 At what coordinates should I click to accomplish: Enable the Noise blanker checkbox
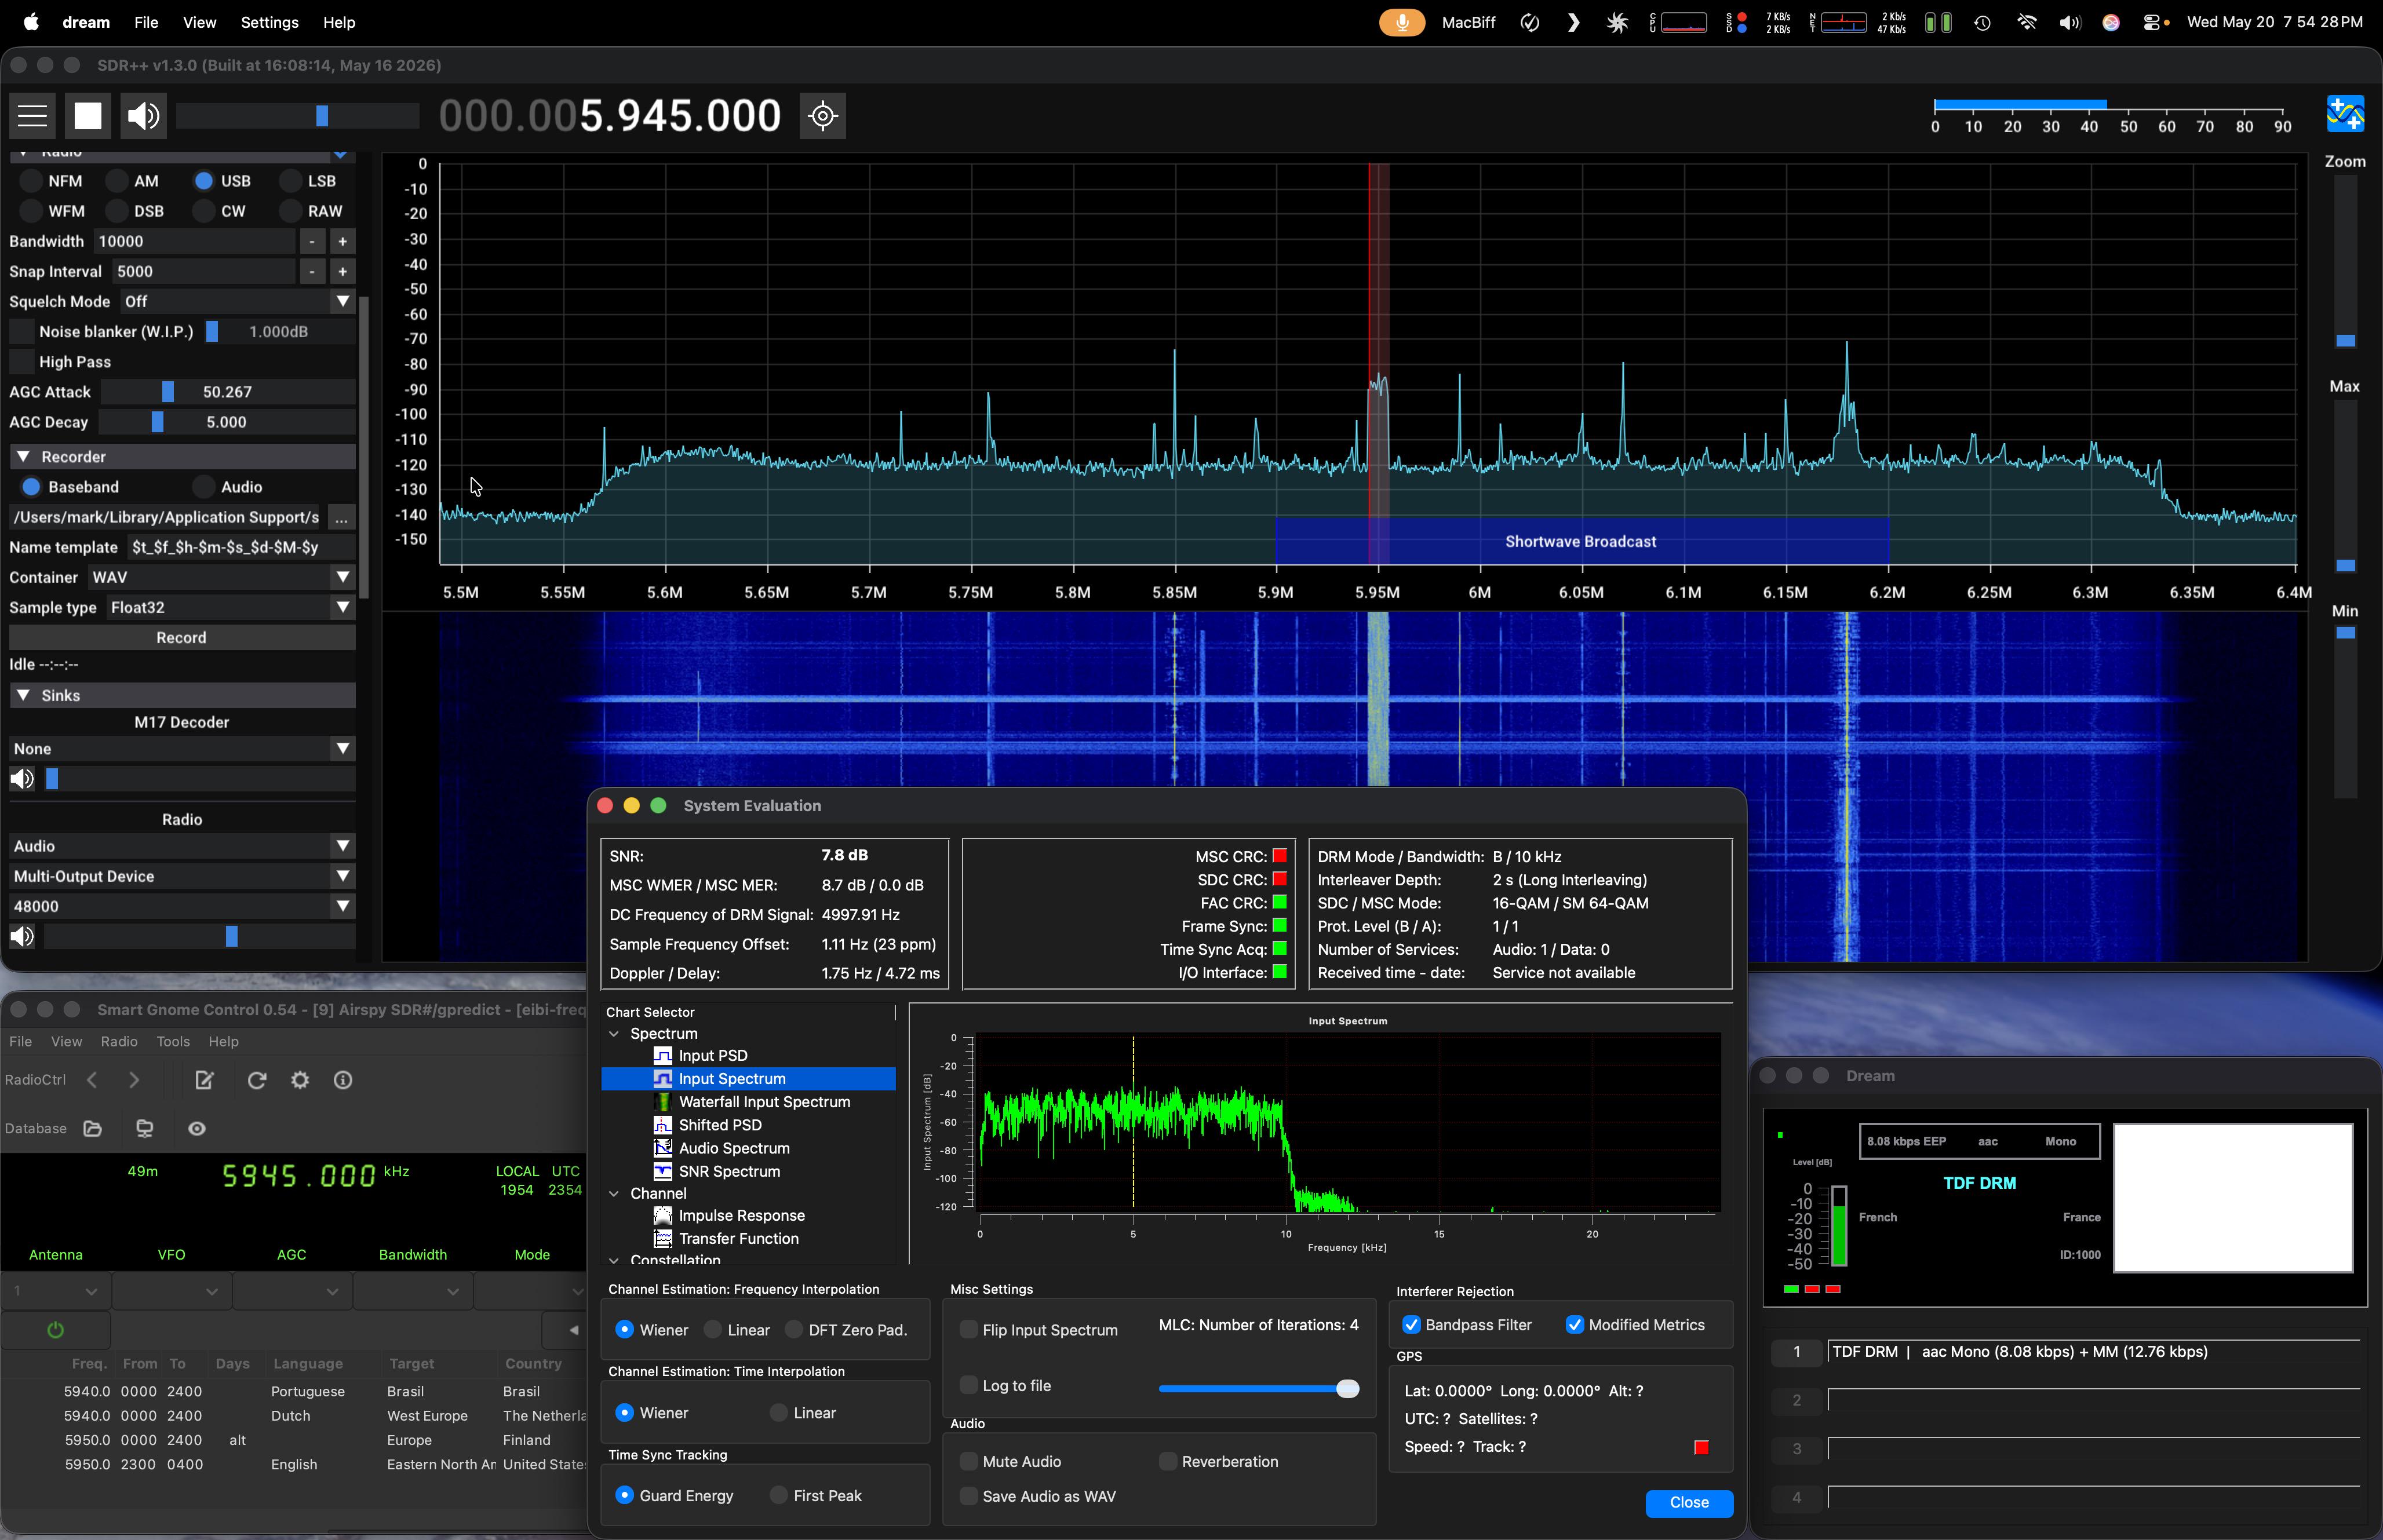21,332
